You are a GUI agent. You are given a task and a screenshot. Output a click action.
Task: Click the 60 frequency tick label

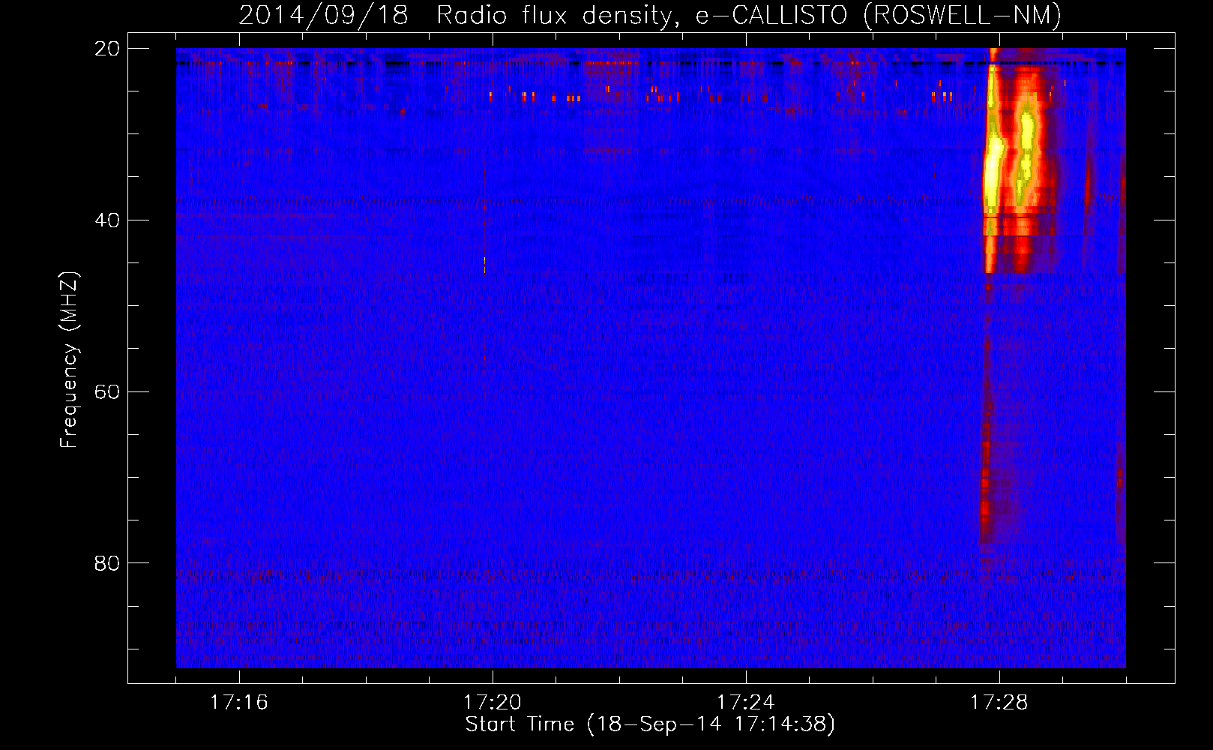tap(107, 392)
